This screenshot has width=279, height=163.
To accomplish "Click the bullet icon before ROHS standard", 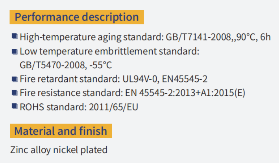I will pos(15,106).
